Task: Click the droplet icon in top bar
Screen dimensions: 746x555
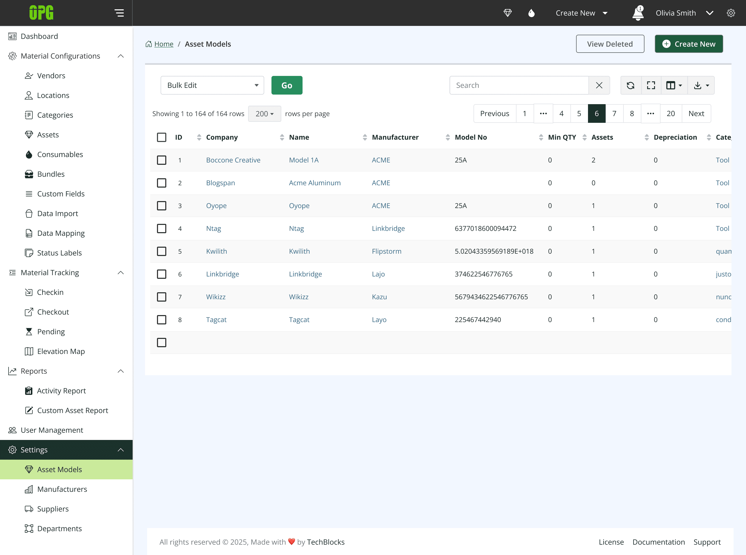Action: click(531, 13)
